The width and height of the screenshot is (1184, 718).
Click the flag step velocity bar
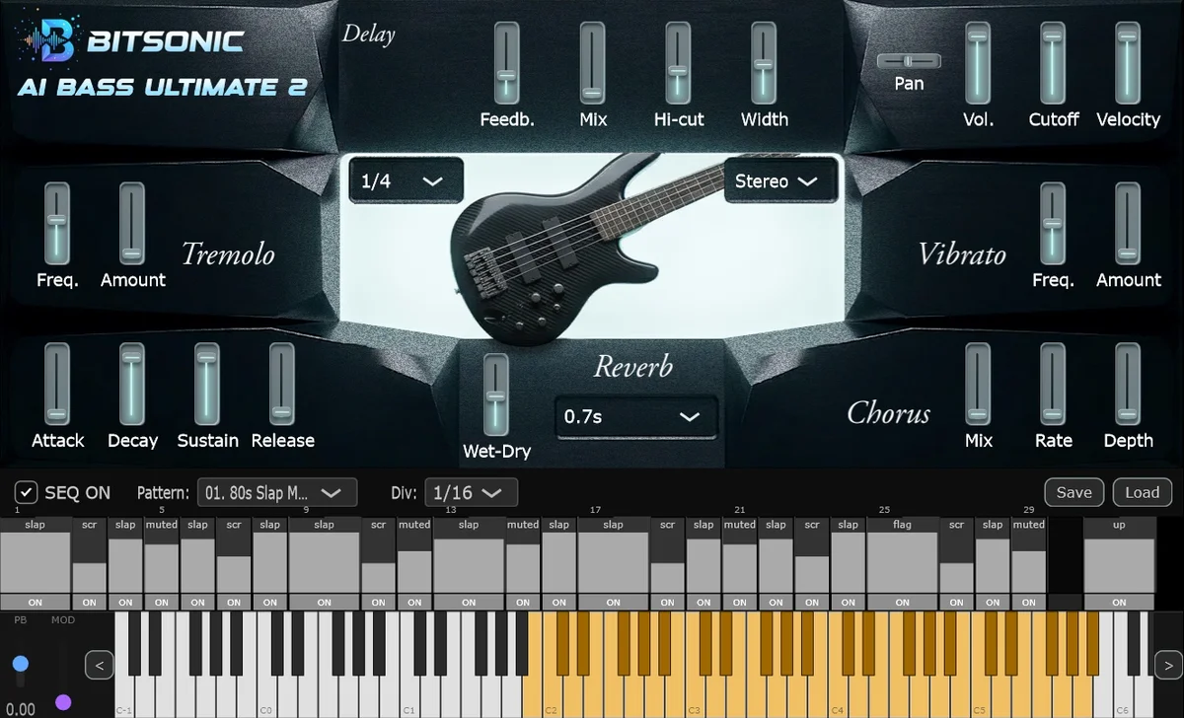tap(902, 564)
